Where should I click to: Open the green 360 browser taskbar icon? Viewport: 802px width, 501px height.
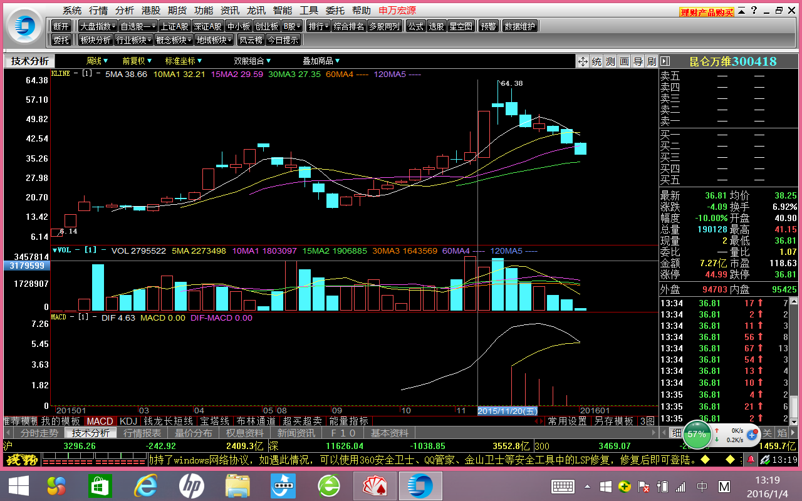pyautogui.click(x=329, y=486)
